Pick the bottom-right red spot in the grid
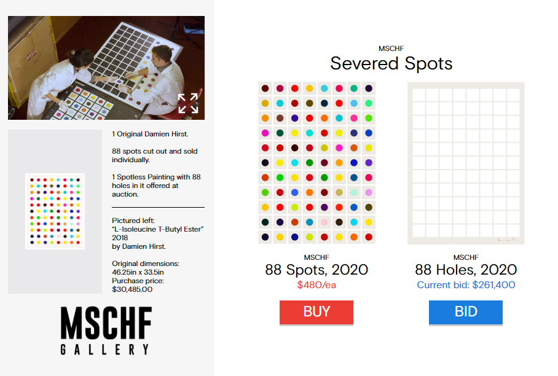 coord(369,237)
